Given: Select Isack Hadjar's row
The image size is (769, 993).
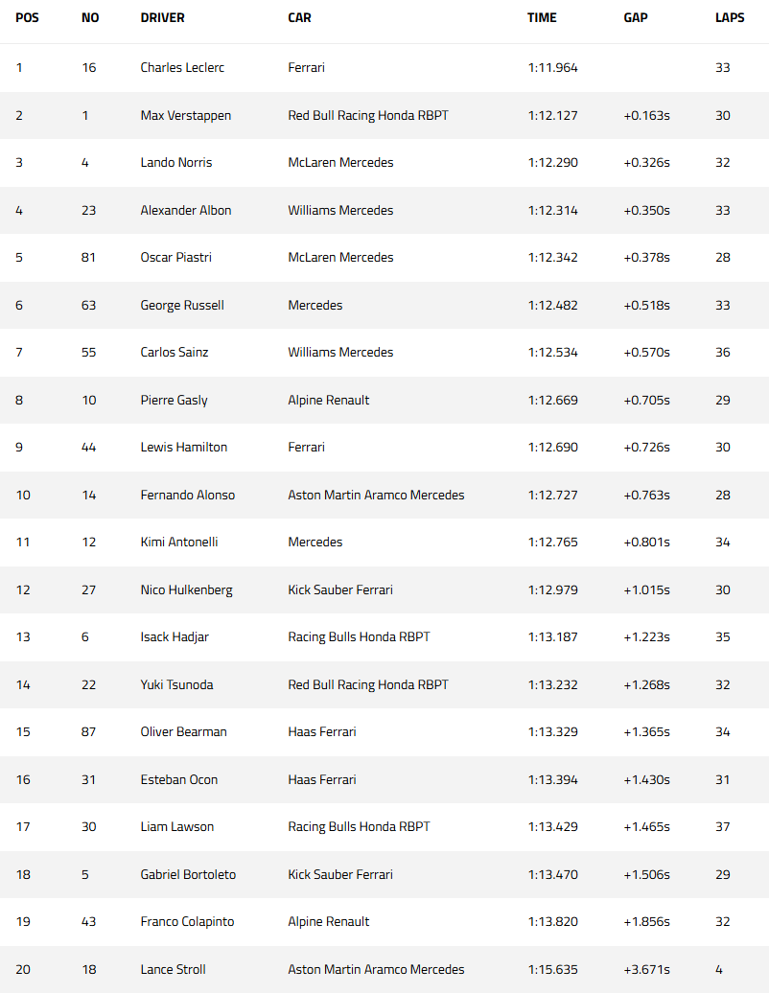Looking at the screenshot, I should tap(384, 637).
